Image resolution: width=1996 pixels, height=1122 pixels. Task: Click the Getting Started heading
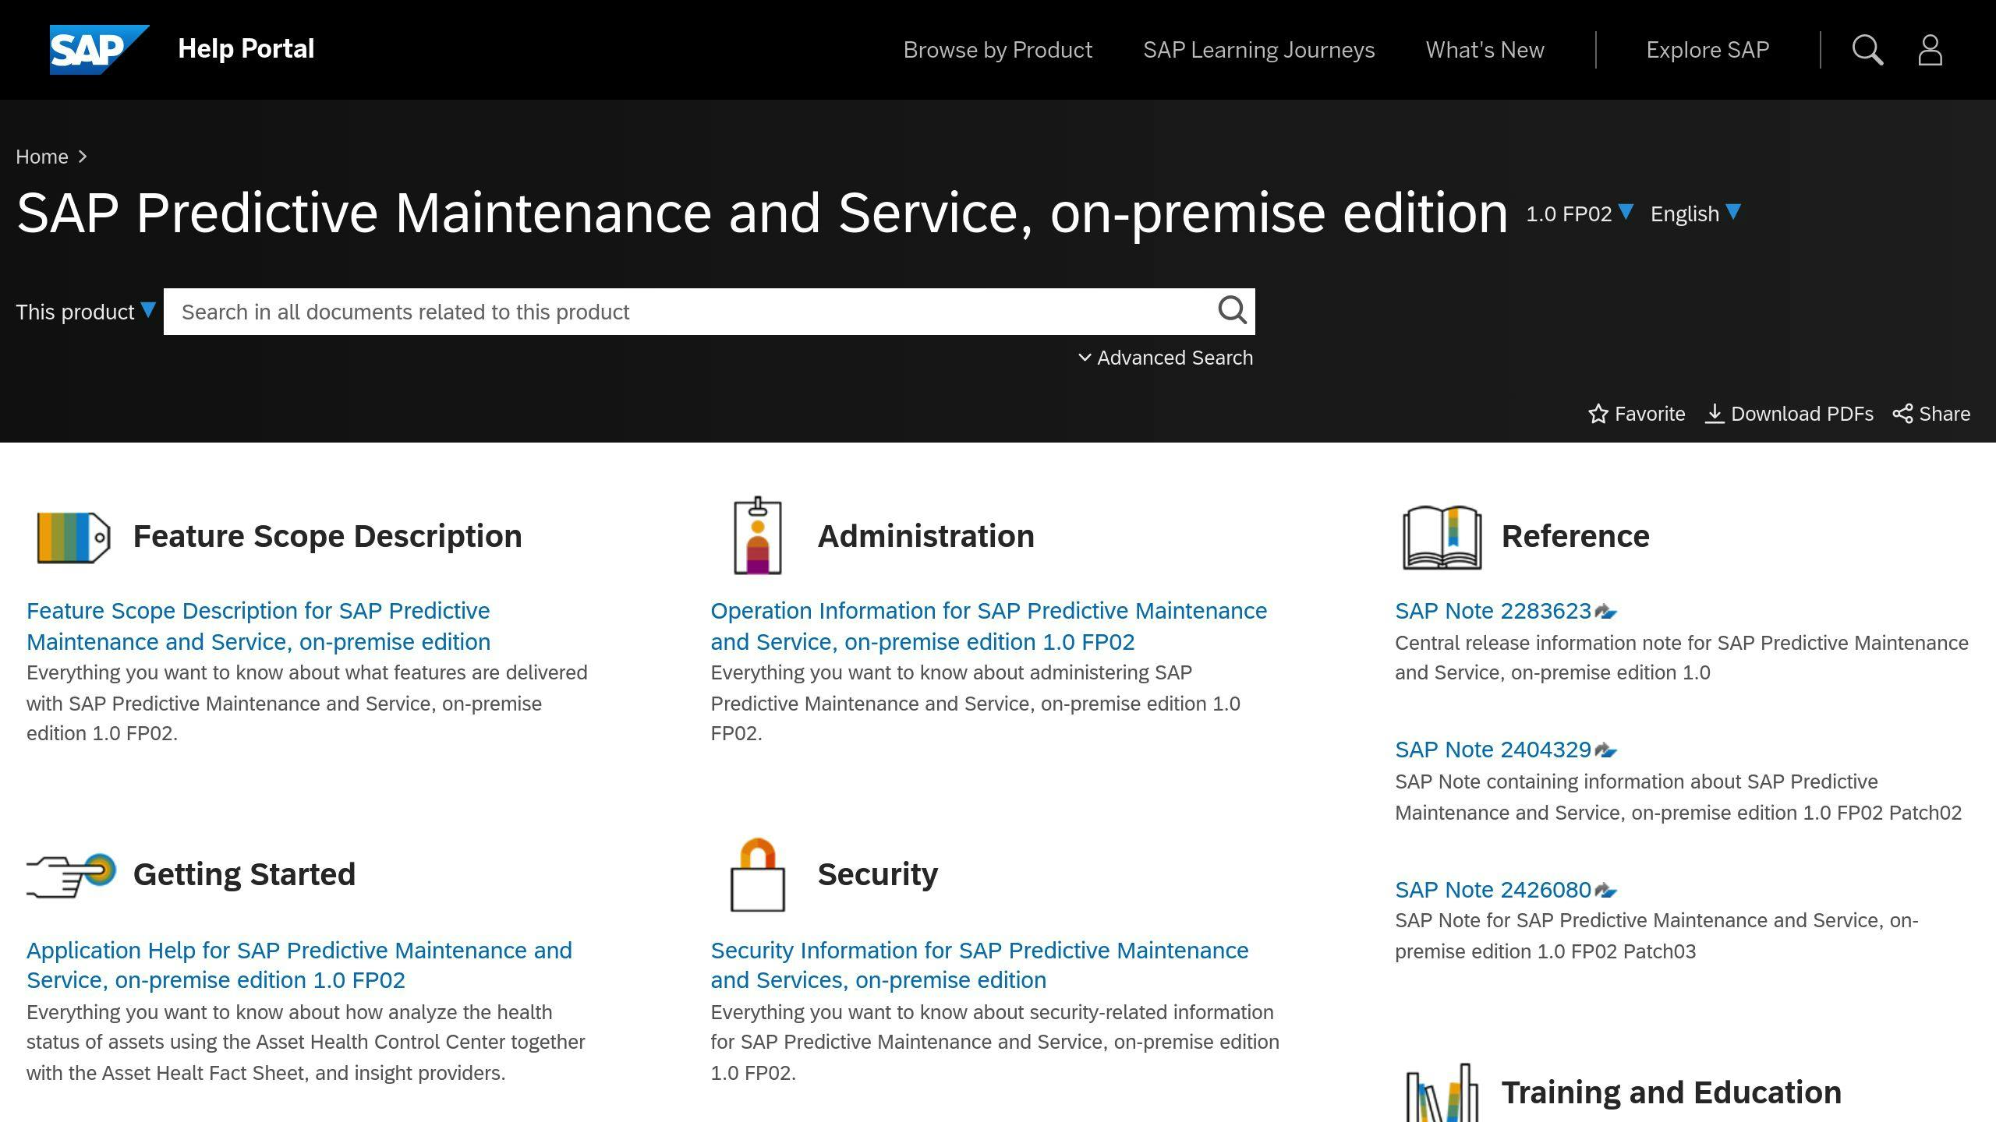(x=244, y=874)
